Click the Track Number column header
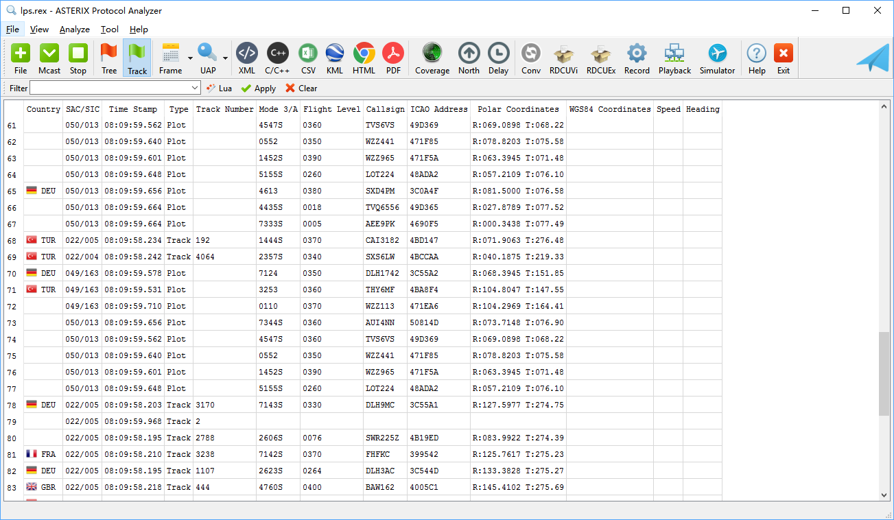The height and width of the screenshot is (520, 894). 224,109
